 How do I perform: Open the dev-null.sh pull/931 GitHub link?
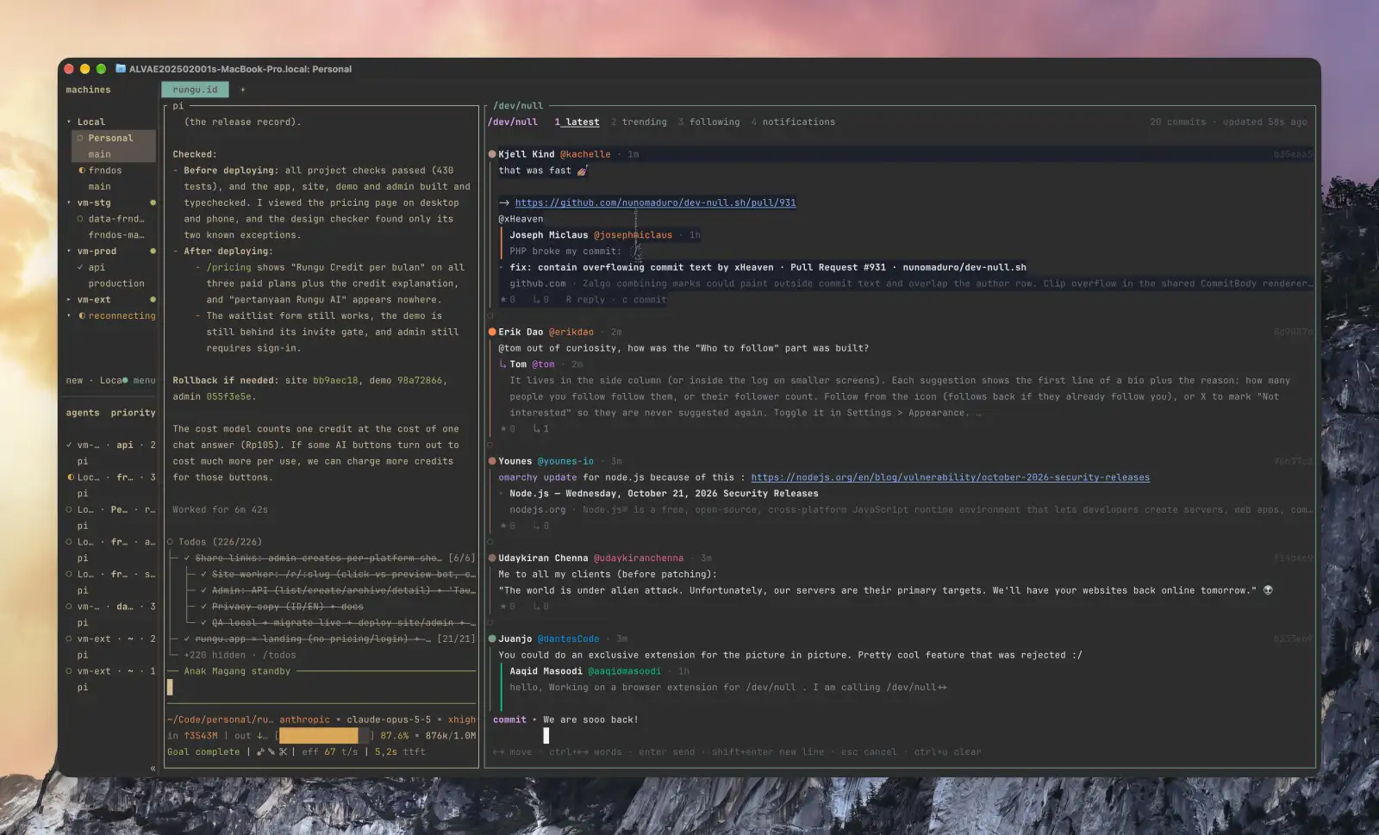[655, 203]
